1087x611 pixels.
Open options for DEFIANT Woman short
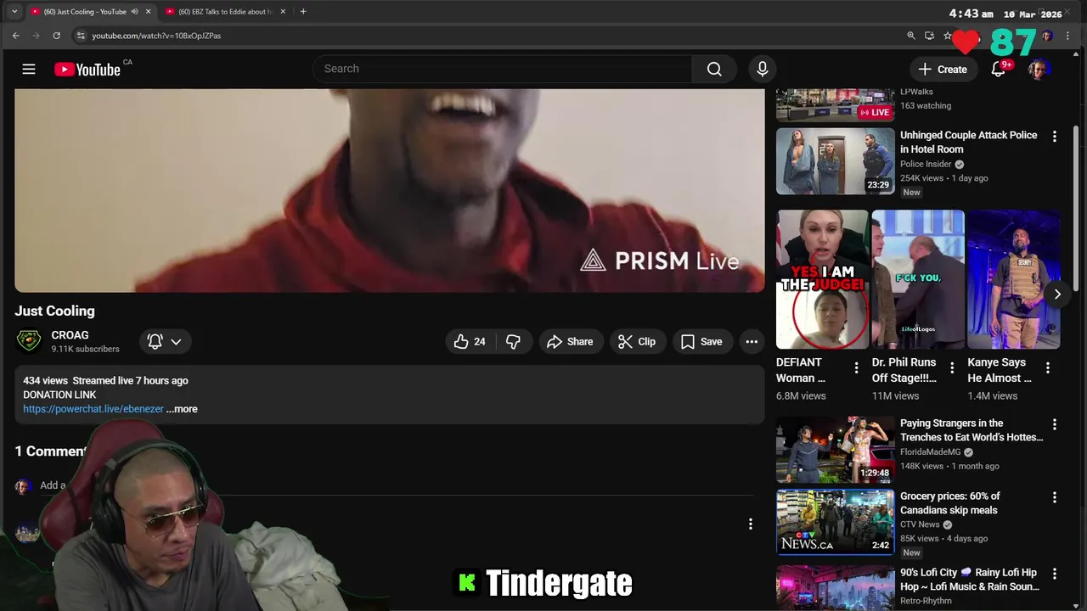click(x=856, y=368)
